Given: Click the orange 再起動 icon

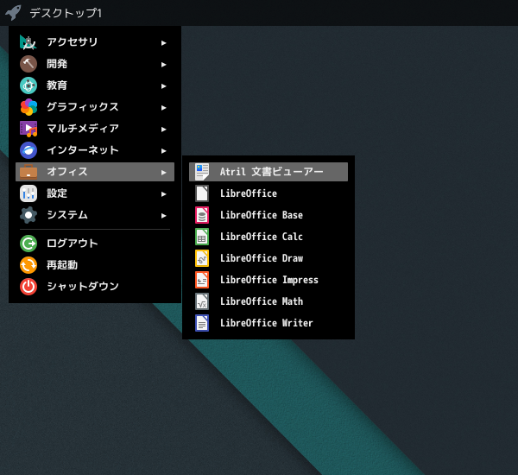Looking at the screenshot, I should click(28, 265).
